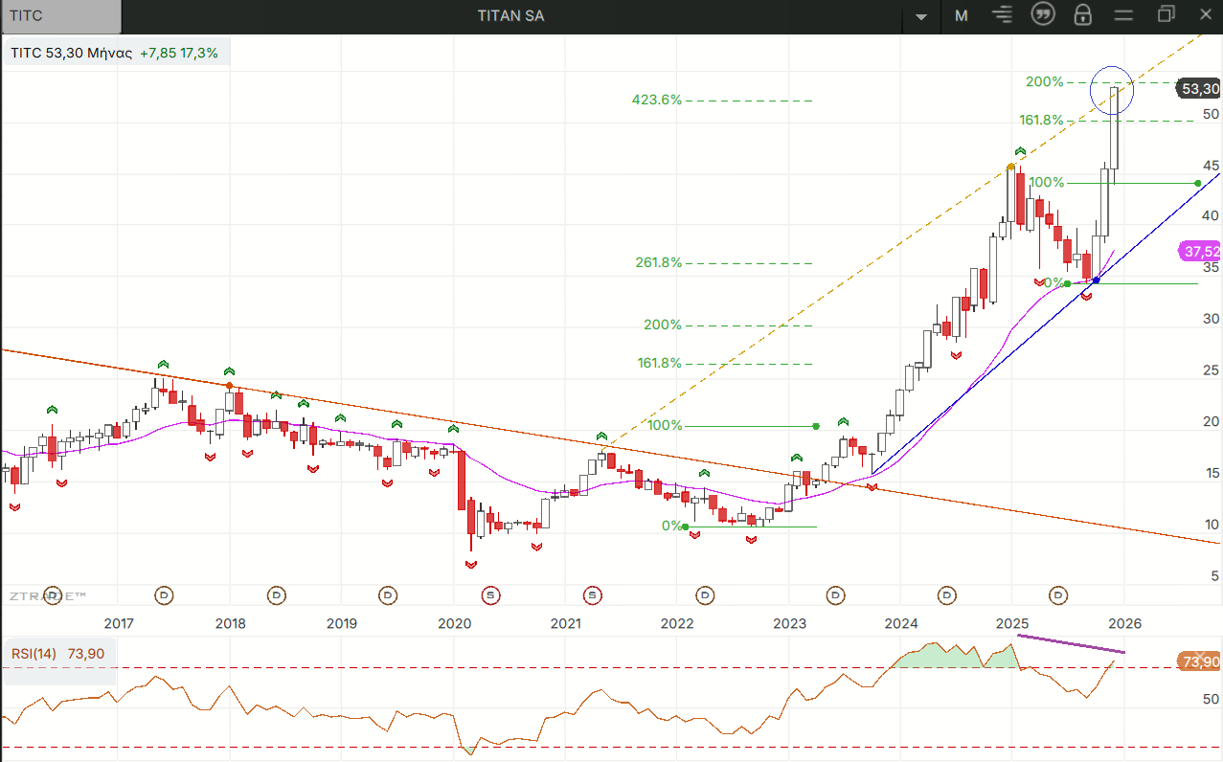Image resolution: width=1223 pixels, height=762 pixels.
Task: Click the restore window icon
Action: click(1166, 15)
